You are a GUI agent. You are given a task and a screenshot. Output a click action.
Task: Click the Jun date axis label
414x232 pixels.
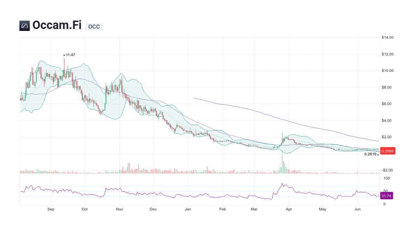click(357, 209)
